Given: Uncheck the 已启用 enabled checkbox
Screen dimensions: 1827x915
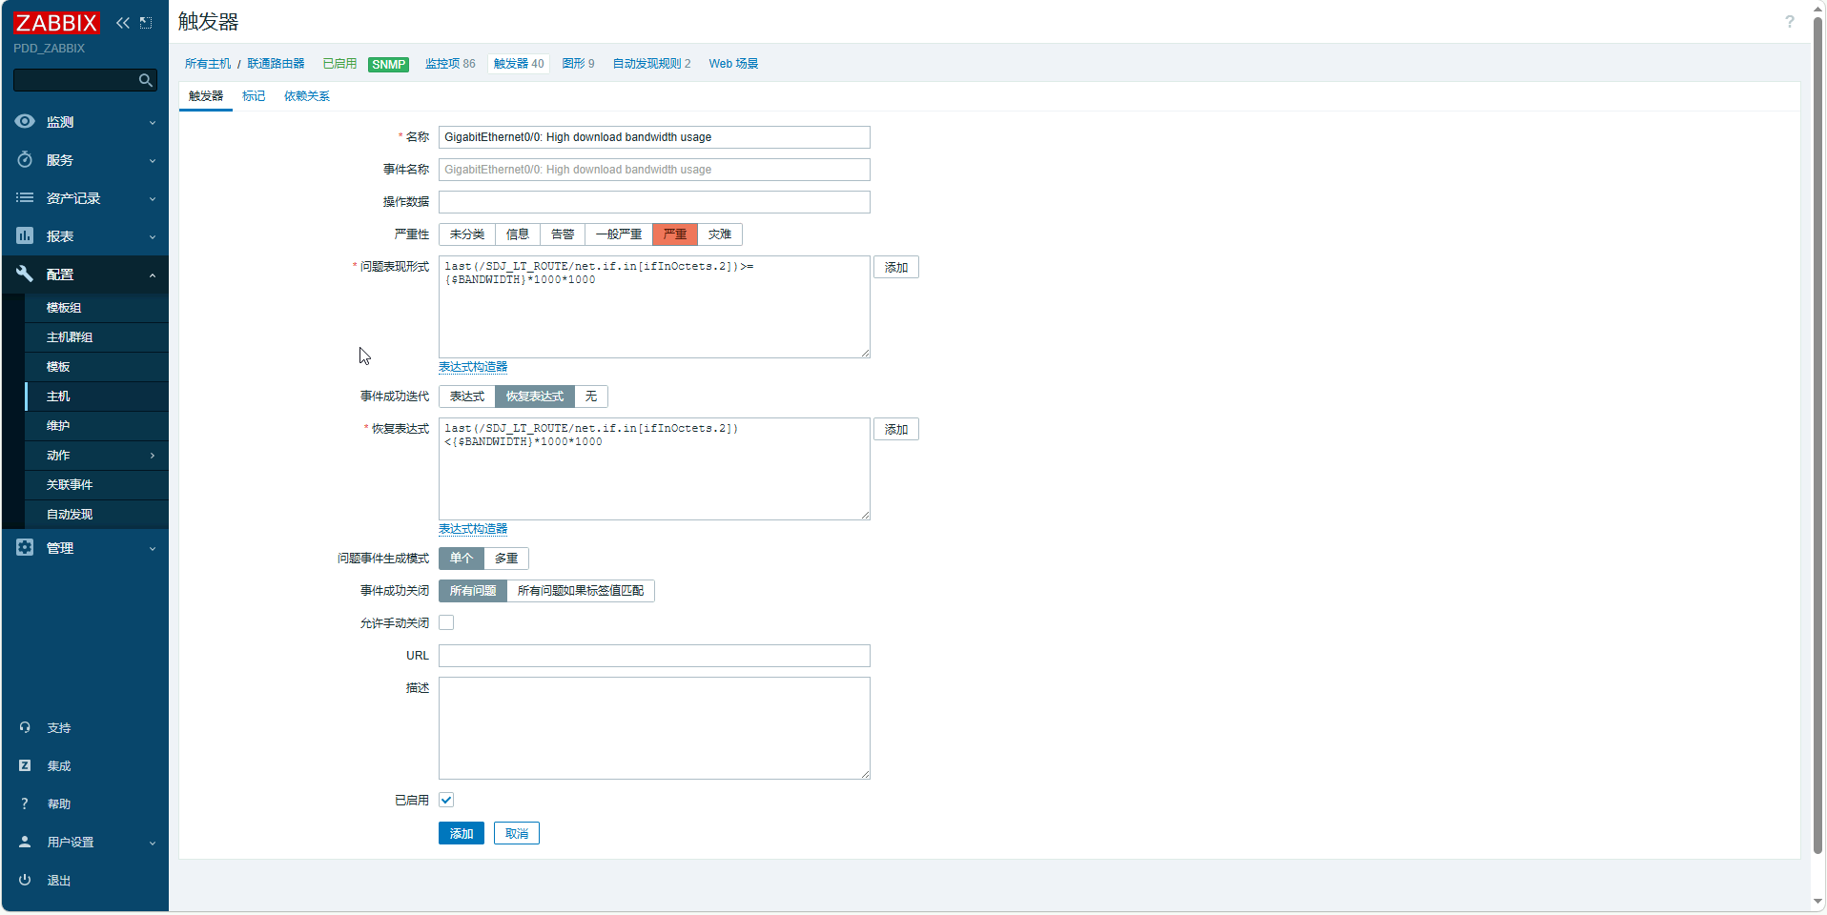Looking at the screenshot, I should point(446,800).
